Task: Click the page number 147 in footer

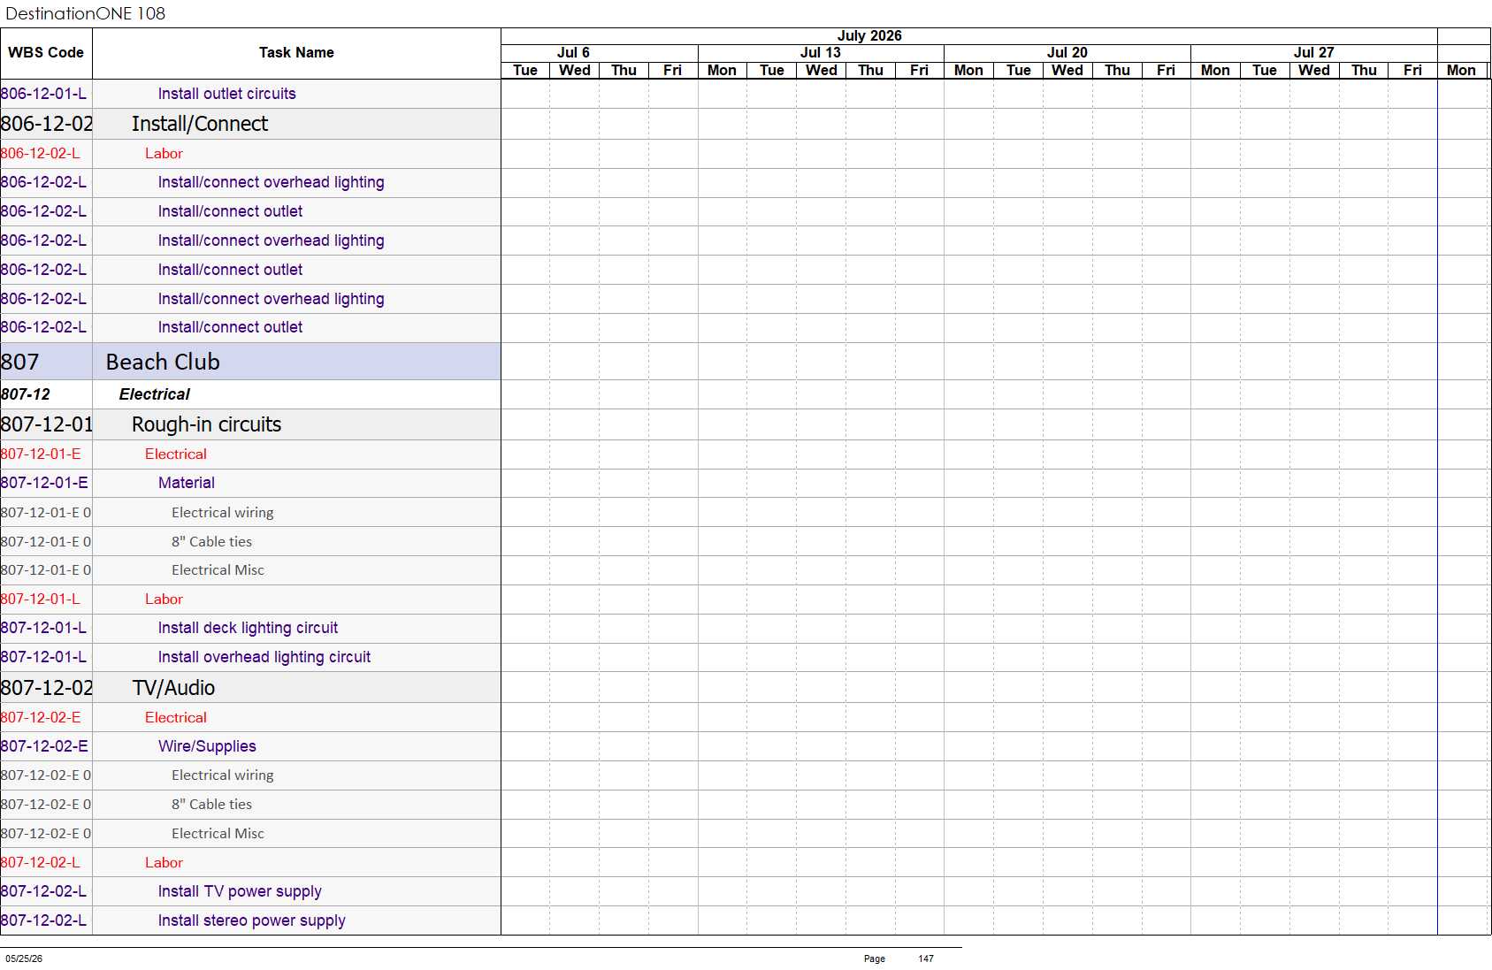Action: [x=926, y=959]
